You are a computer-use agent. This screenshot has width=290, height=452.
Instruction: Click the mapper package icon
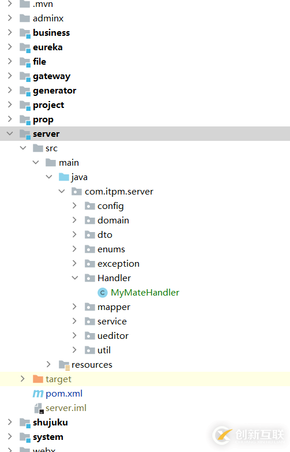coord(90,307)
